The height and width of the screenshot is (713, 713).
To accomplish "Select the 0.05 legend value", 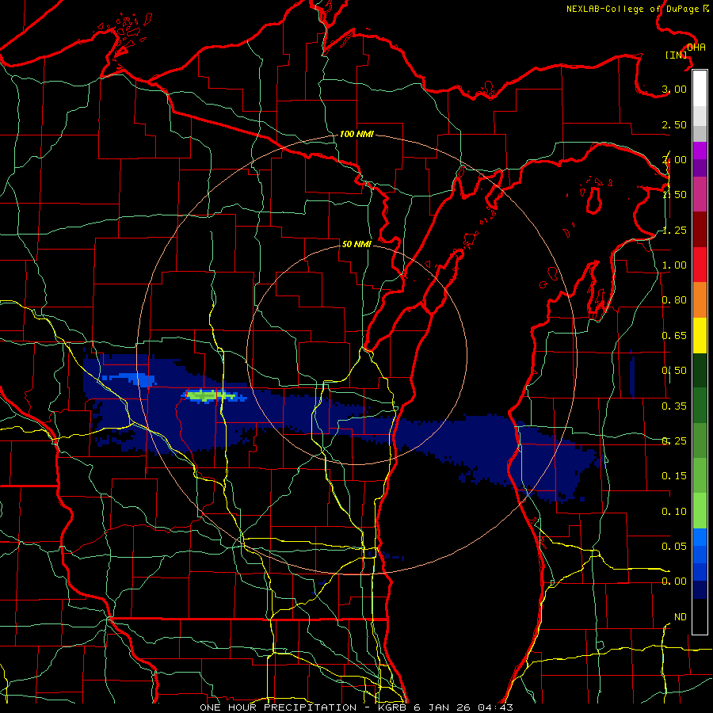I will [674, 546].
